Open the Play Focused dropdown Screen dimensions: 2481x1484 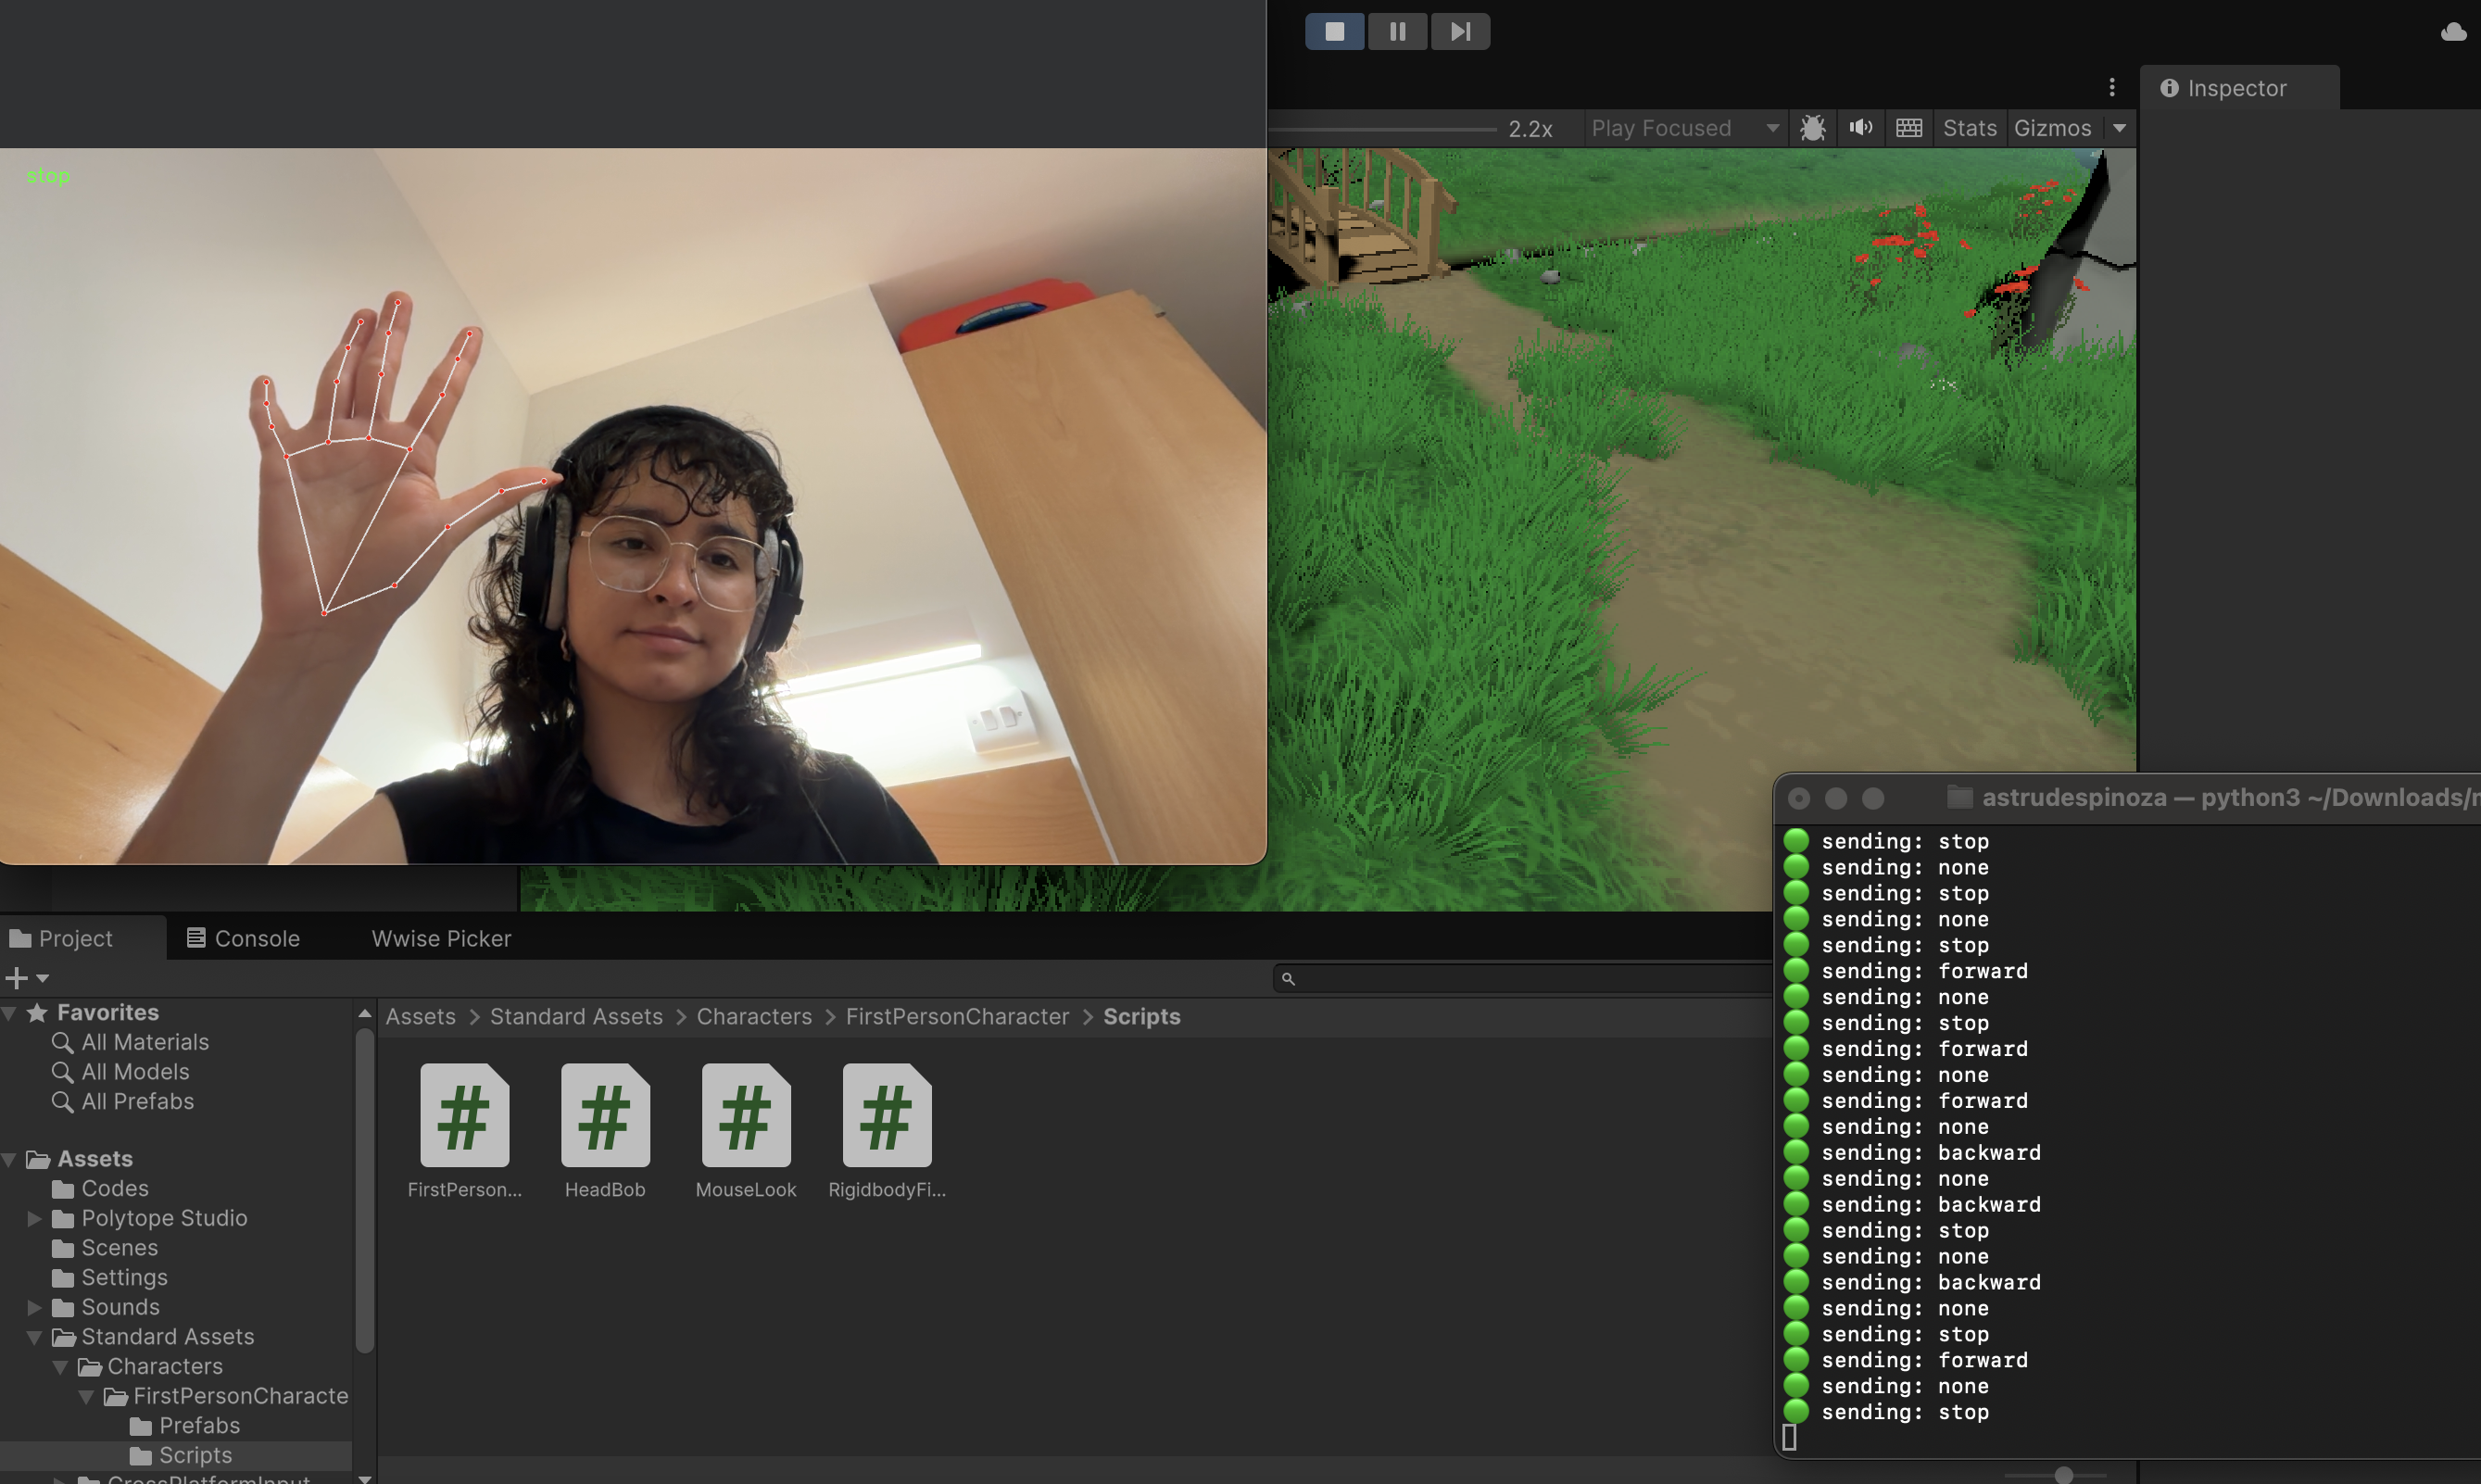[x=1684, y=128]
